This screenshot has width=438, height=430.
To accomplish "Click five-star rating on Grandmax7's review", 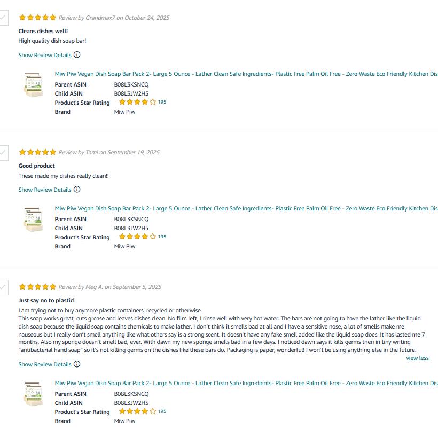I will tap(37, 18).
